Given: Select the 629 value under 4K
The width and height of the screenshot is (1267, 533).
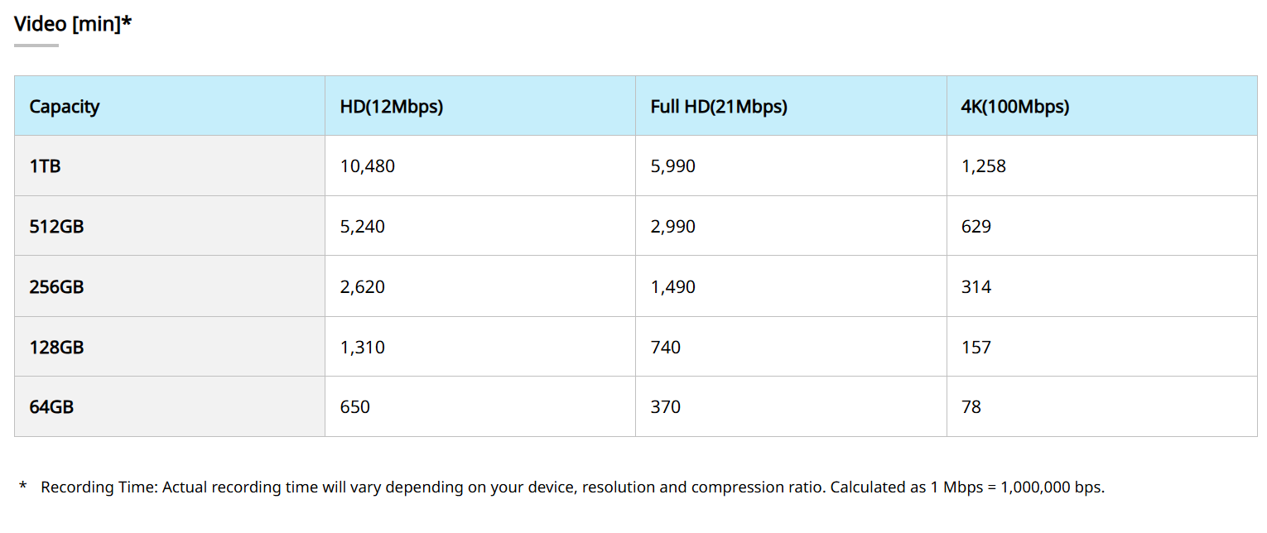Looking at the screenshot, I should 976,226.
